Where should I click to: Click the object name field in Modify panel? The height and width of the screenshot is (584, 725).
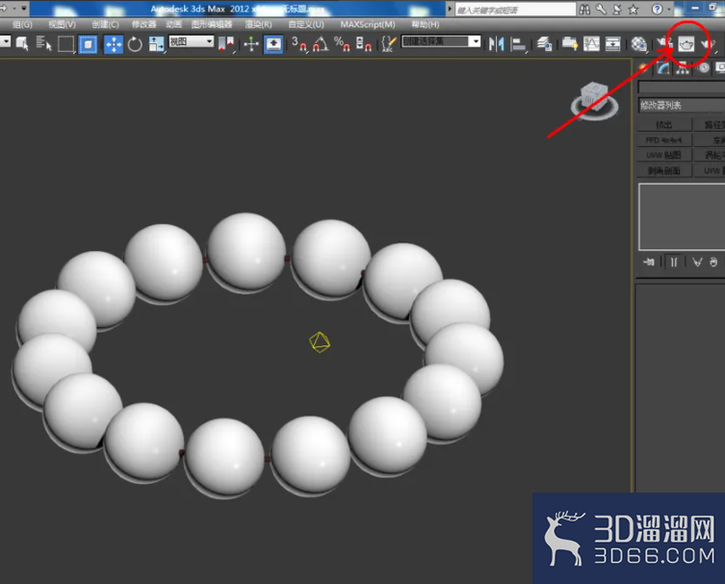(x=681, y=88)
